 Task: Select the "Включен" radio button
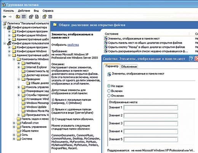click(109, 91)
